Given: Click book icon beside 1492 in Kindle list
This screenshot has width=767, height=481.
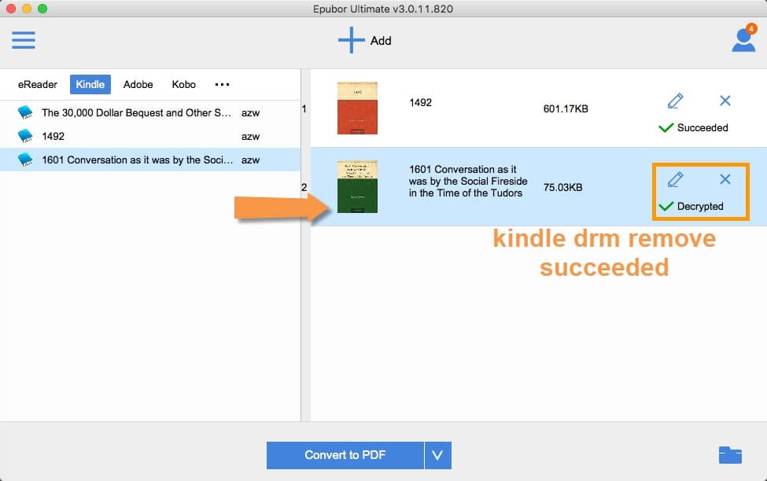Looking at the screenshot, I should pos(25,136).
